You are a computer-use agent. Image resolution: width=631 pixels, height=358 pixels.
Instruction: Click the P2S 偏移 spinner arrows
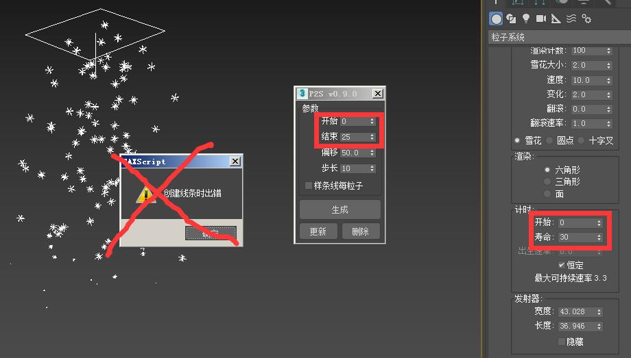(372, 153)
